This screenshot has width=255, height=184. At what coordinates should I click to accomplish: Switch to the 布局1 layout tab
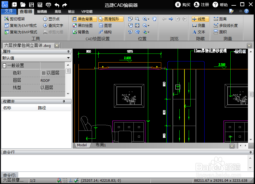[101, 145]
